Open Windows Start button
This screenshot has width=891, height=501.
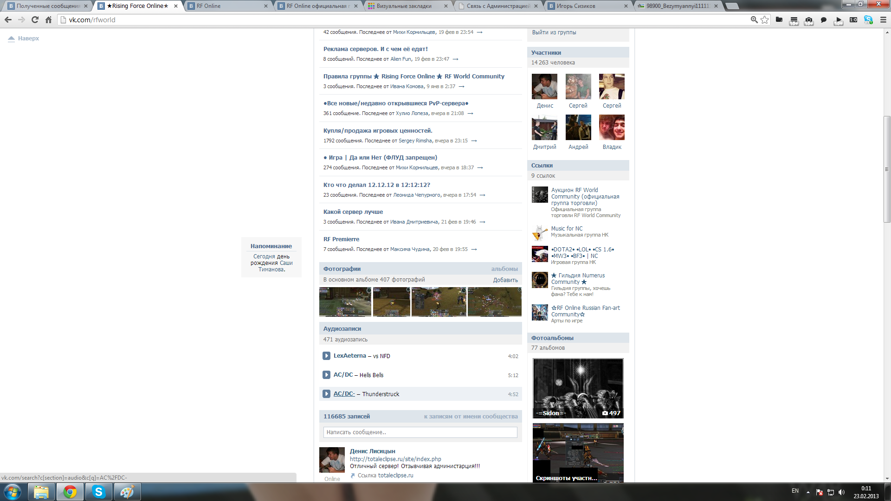[x=13, y=492]
